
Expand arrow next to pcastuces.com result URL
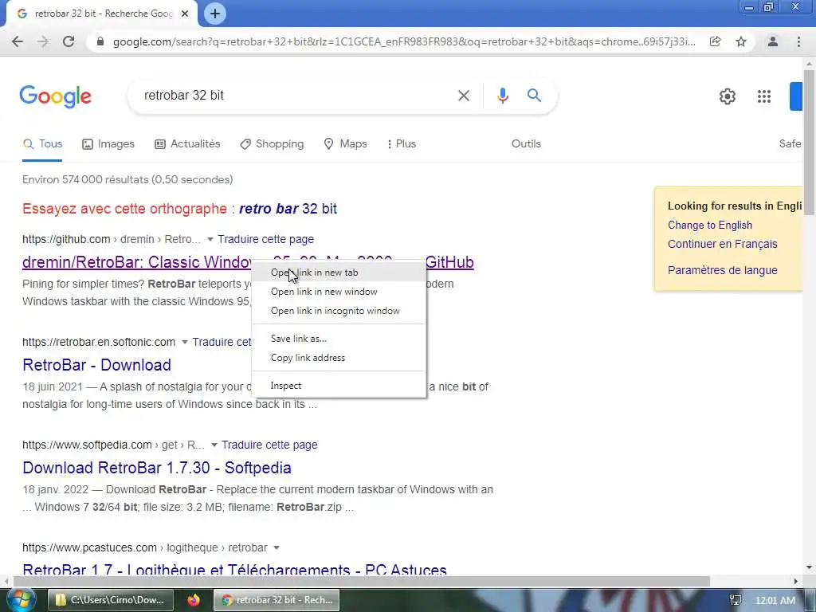[277, 548]
